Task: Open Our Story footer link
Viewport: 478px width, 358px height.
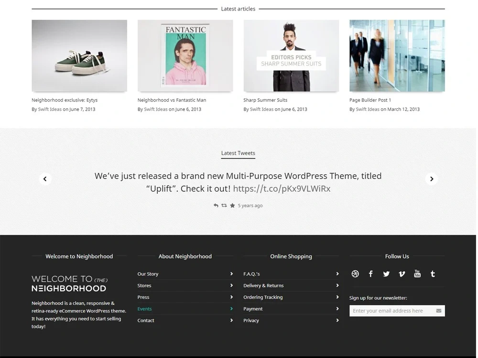Action: point(148,274)
